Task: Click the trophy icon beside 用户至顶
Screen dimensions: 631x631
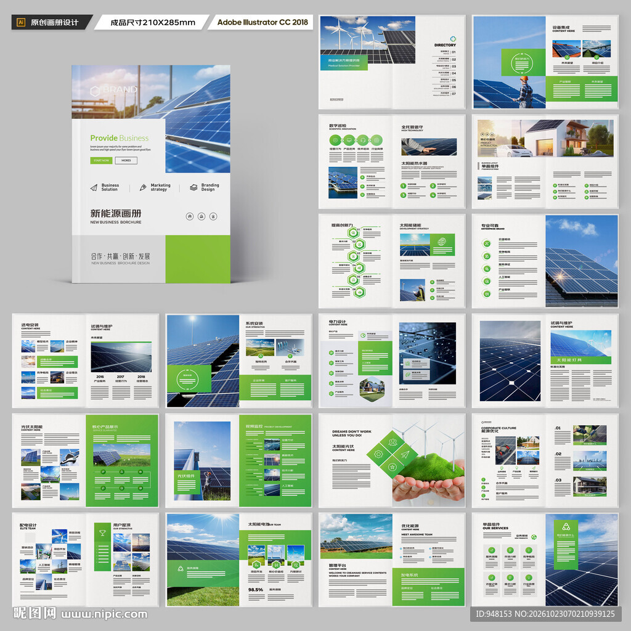Action: tap(103, 533)
